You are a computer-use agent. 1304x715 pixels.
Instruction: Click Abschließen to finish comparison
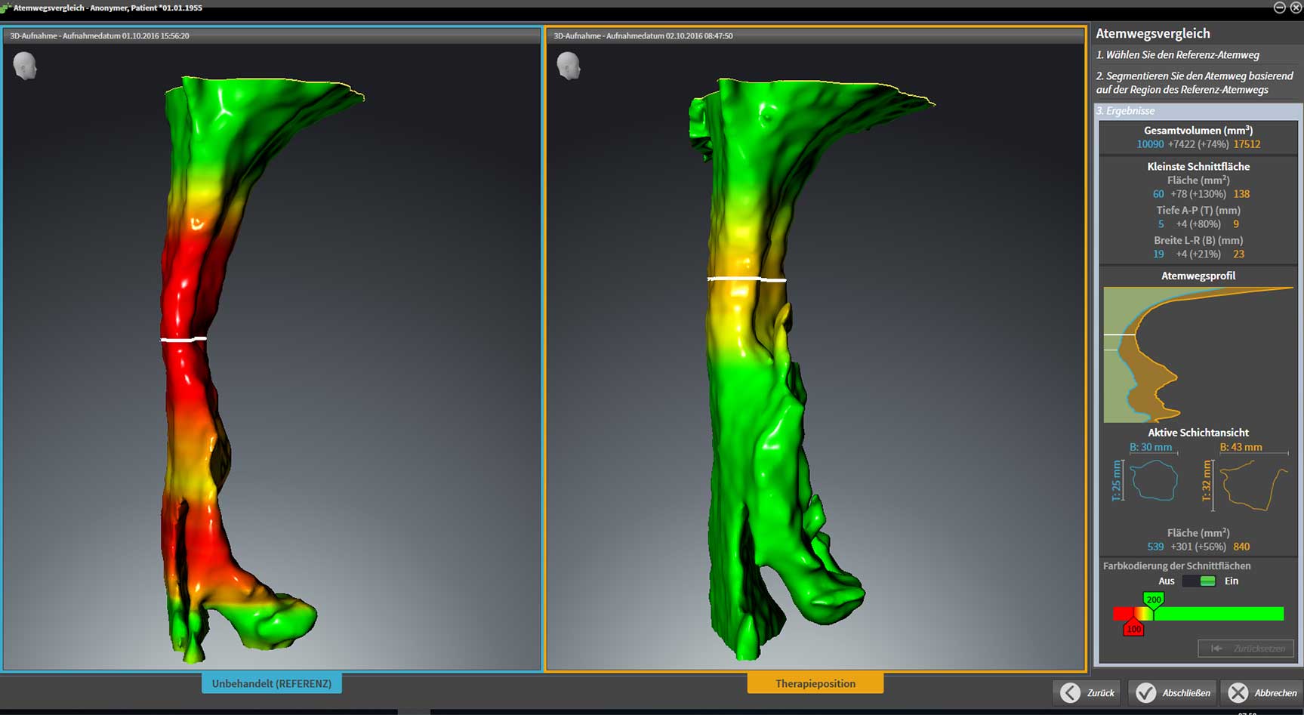pyautogui.click(x=1173, y=692)
